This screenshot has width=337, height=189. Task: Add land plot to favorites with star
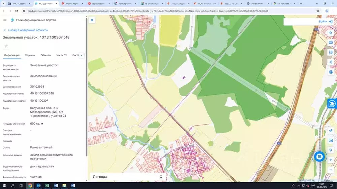(6, 46)
